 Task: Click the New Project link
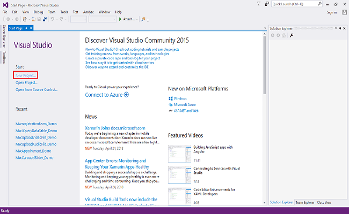tap(26, 75)
